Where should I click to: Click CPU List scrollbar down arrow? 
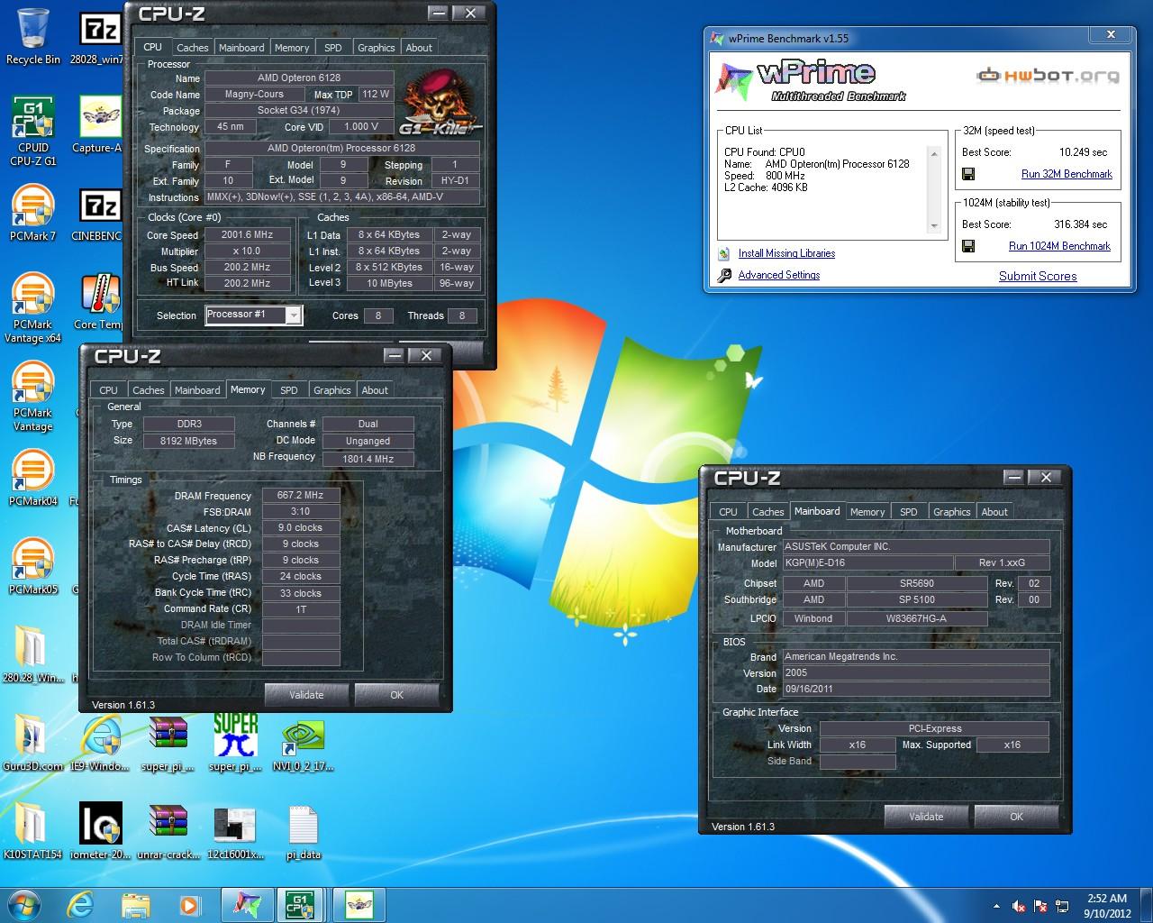(934, 226)
